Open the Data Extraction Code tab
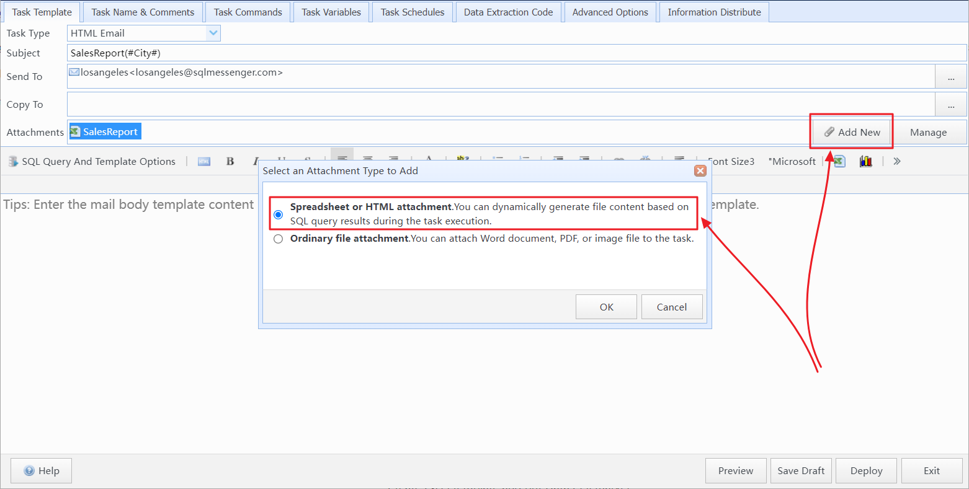This screenshot has width=969, height=489. click(x=508, y=11)
